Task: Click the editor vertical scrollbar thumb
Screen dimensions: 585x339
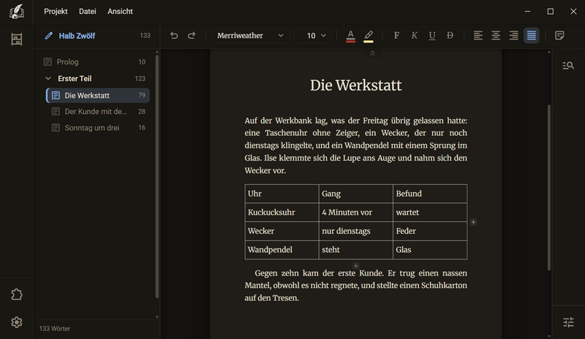Action: (x=549, y=188)
